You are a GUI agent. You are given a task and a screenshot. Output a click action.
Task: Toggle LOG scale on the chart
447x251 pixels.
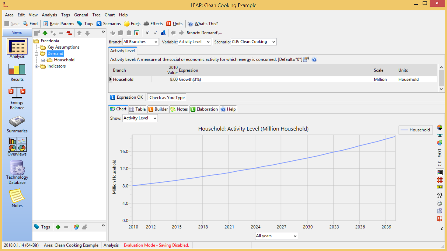pyautogui.click(x=440, y=153)
